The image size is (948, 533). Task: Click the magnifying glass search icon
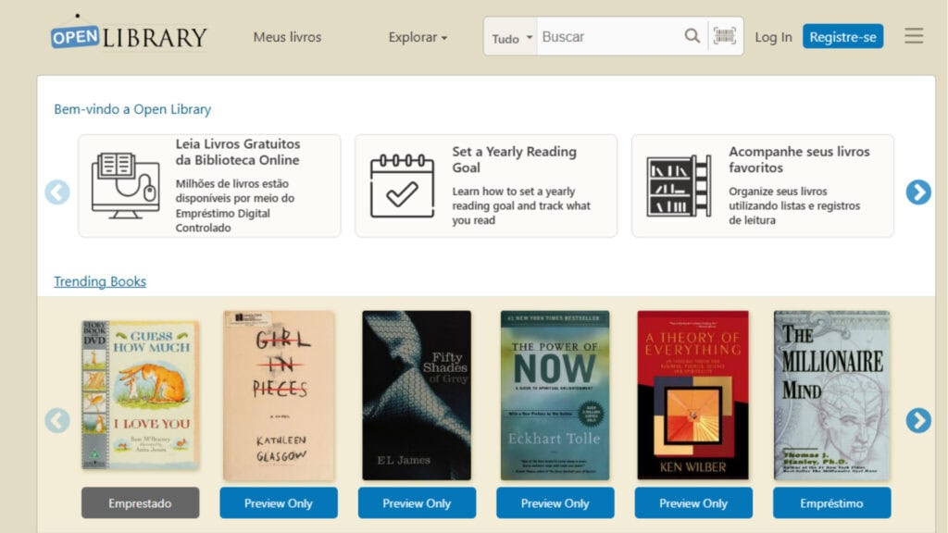pyautogui.click(x=692, y=36)
